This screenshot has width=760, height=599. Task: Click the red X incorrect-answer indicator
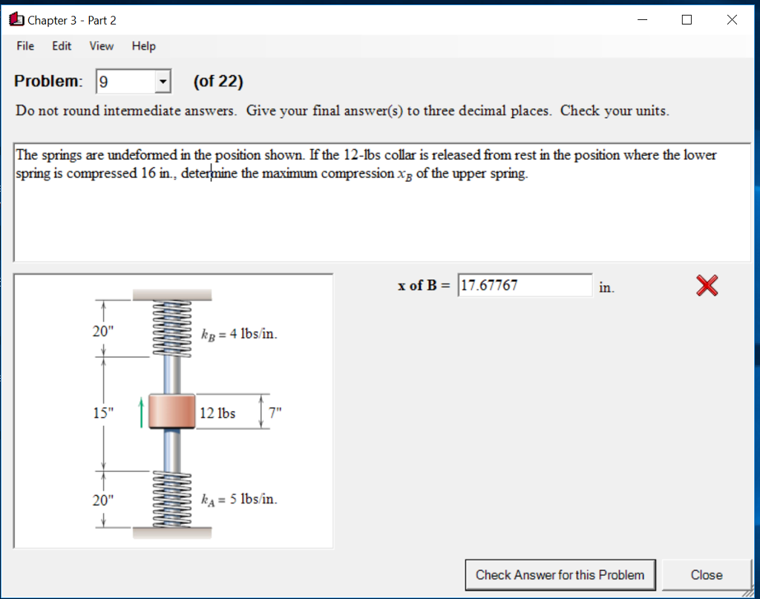[x=706, y=285]
